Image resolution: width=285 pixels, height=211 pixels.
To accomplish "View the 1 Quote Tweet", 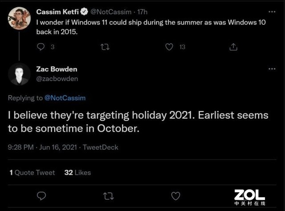I will 32,172.
